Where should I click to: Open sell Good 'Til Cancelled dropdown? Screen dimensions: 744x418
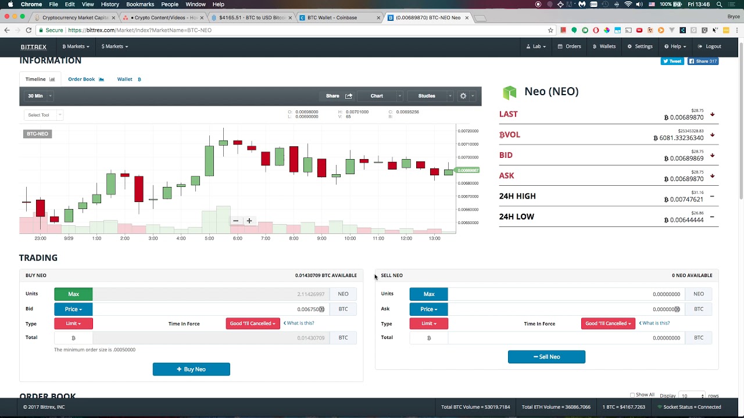(x=608, y=323)
